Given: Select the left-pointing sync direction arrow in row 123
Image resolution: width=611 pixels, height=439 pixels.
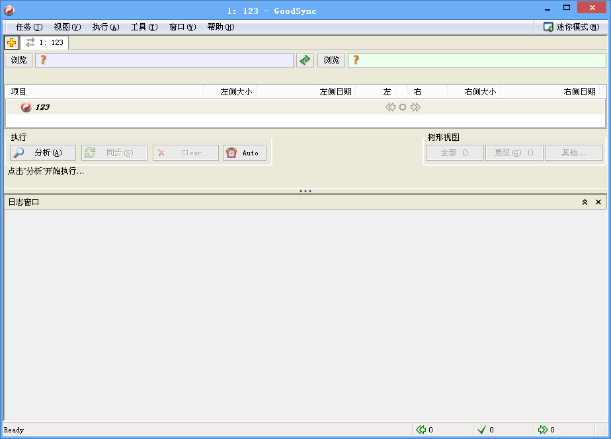Looking at the screenshot, I should click(x=390, y=107).
